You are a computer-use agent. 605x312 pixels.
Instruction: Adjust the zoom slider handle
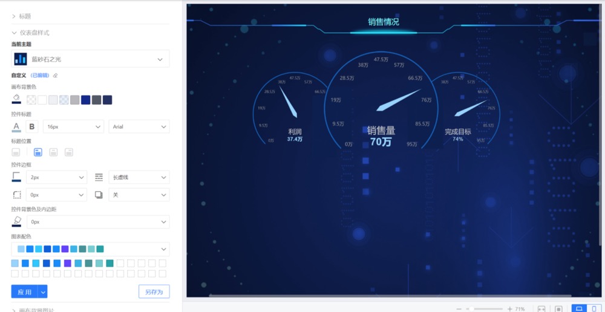[471, 309]
